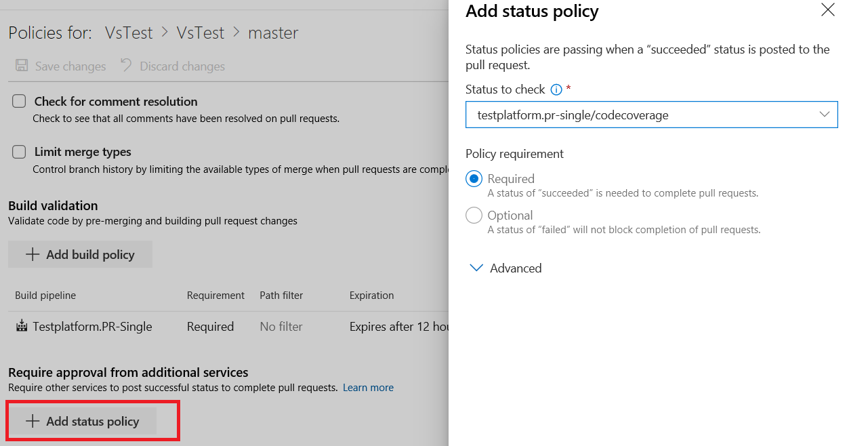This screenshot has height=446, width=847.
Task: Navigate to VsTest via the breadcrumb
Action: (x=129, y=32)
